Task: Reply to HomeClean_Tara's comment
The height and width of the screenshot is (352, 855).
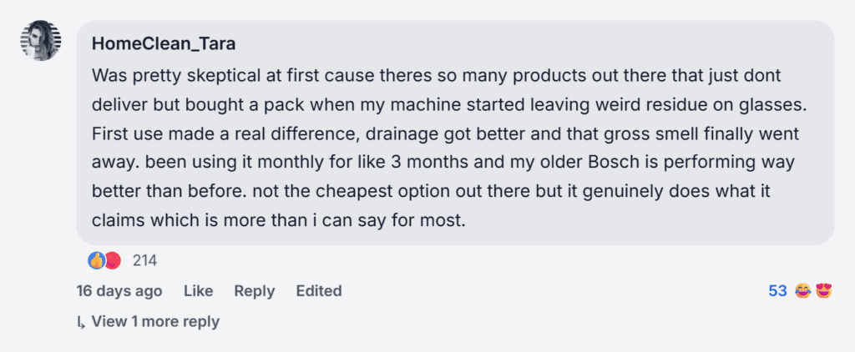Action: pyautogui.click(x=254, y=291)
